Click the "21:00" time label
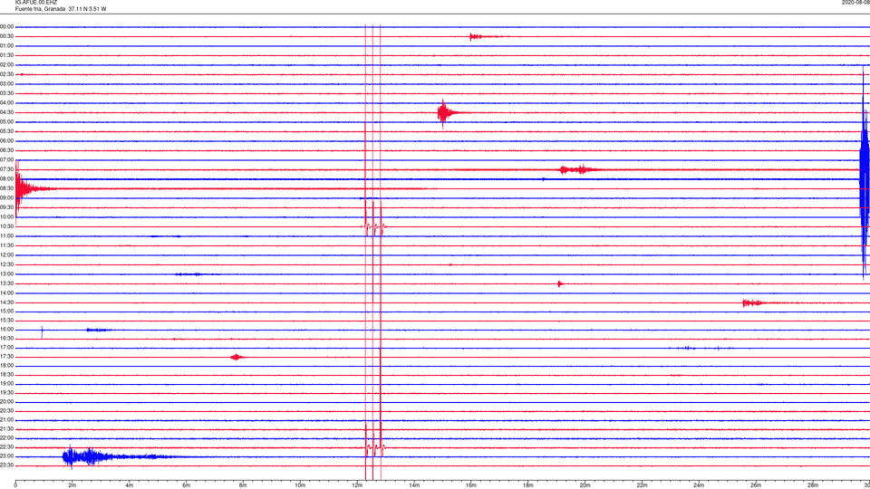Image resolution: width=870 pixels, height=489 pixels. (6, 420)
